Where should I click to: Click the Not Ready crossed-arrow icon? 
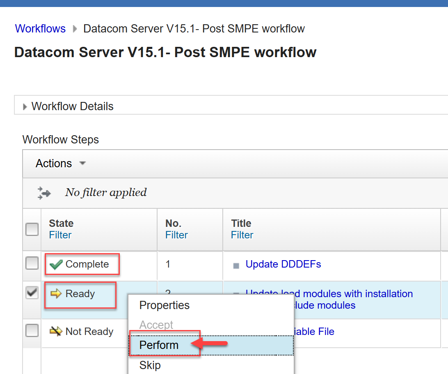(56, 332)
